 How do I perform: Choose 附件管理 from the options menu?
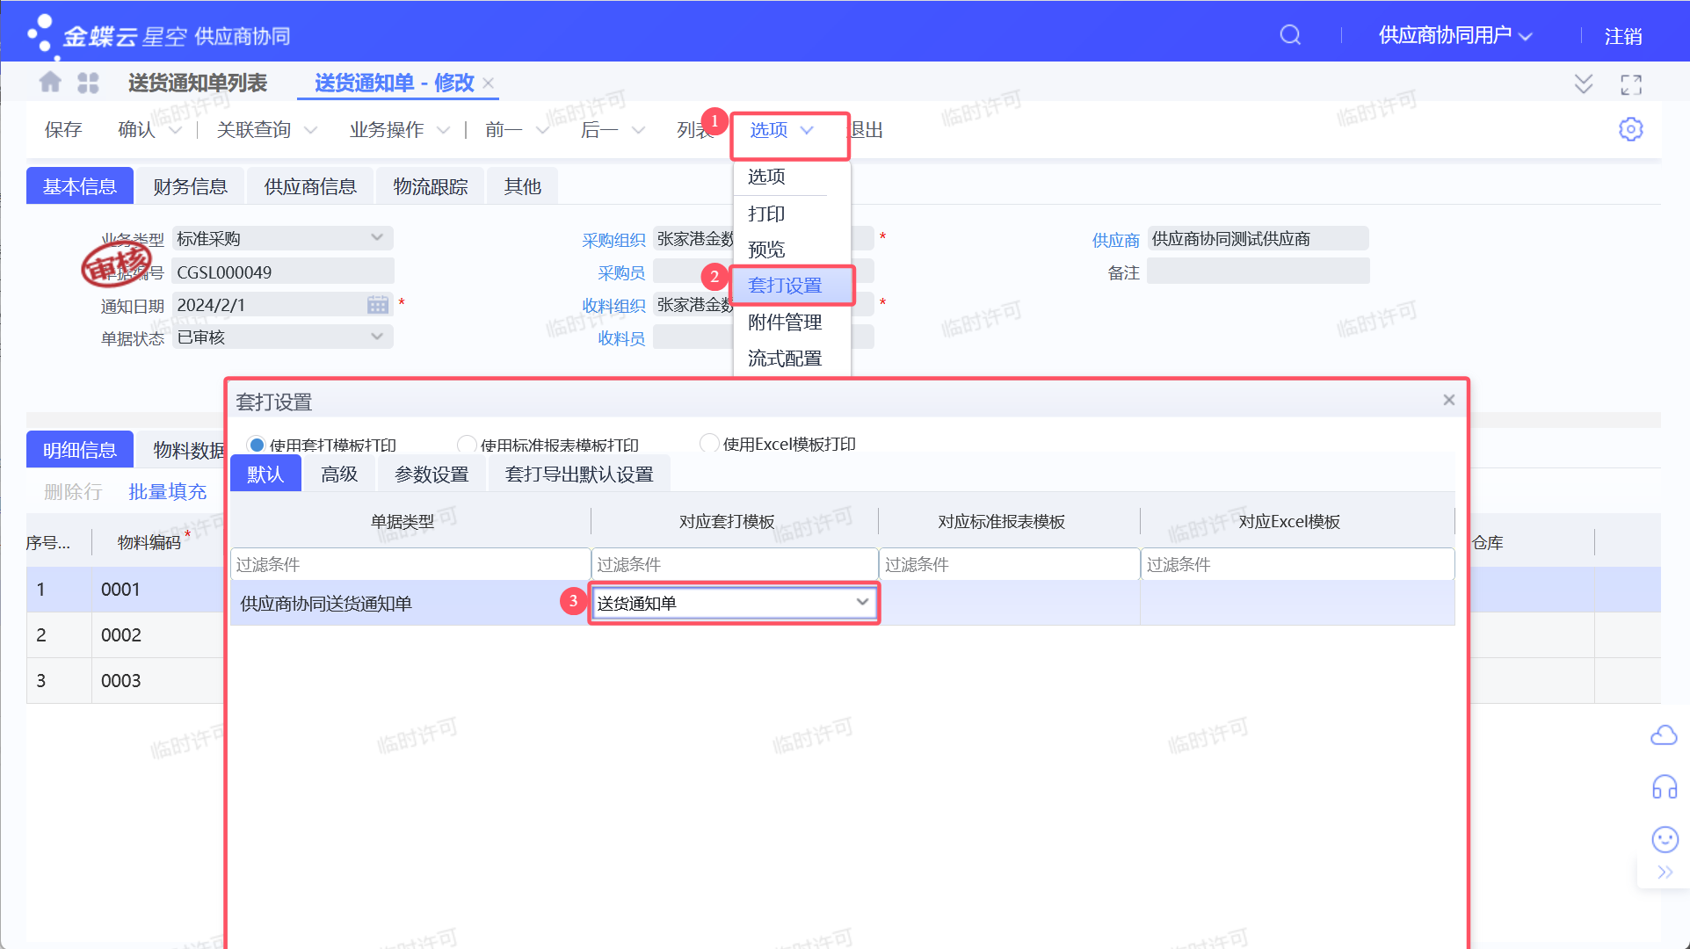coord(785,322)
